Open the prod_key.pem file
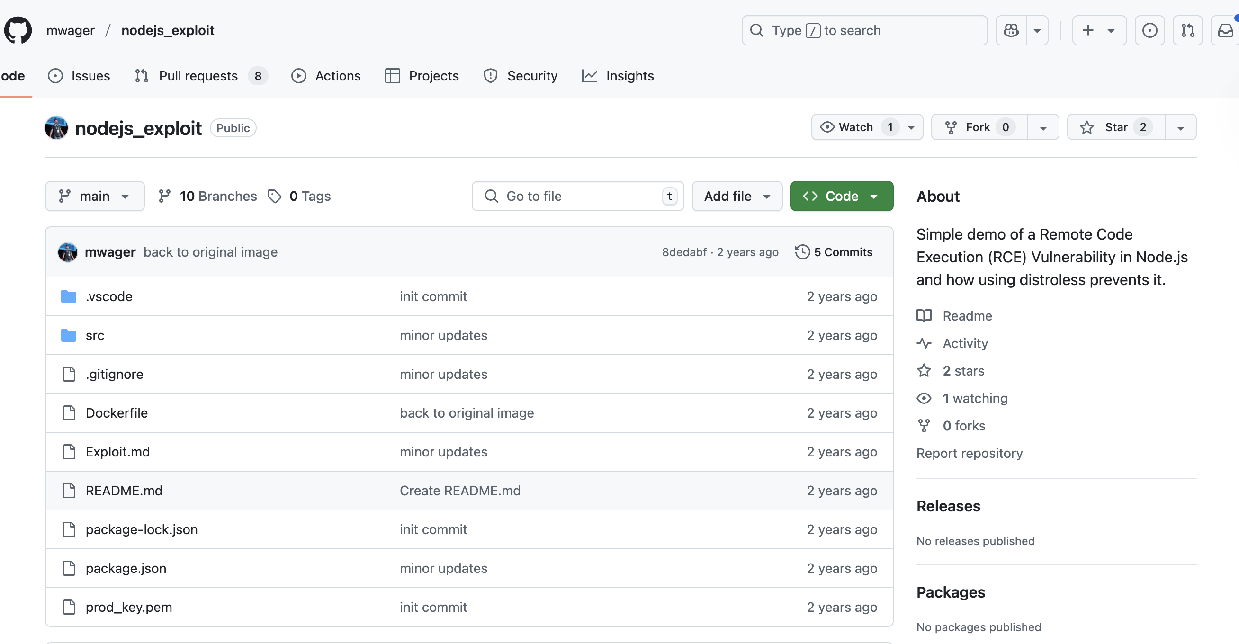Image resolution: width=1239 pixels, height=644 pixels. (x=129, y=608)
